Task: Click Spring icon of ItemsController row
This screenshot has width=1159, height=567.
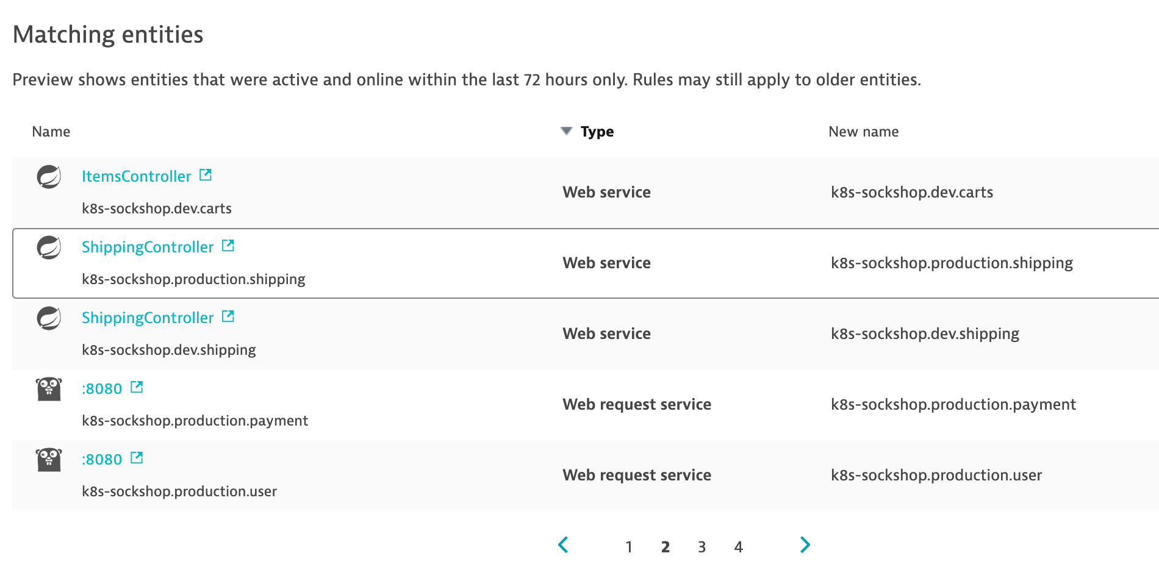Action: point(49,177)
